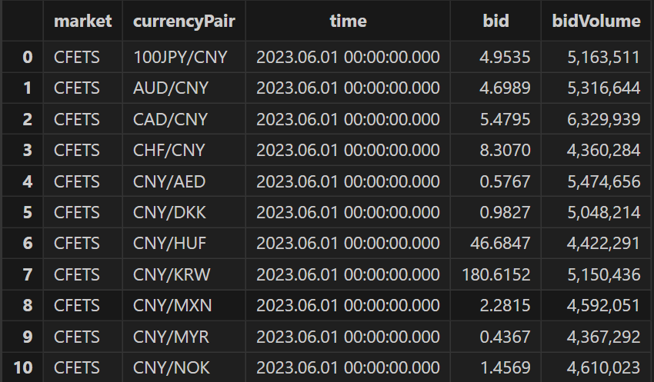Select the bidVolume column header

click(x=596, y=21)
